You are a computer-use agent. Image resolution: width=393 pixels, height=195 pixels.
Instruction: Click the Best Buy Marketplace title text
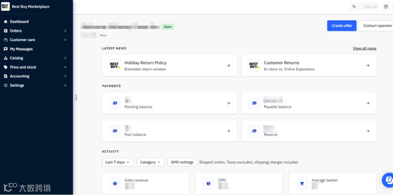[31, 7]
